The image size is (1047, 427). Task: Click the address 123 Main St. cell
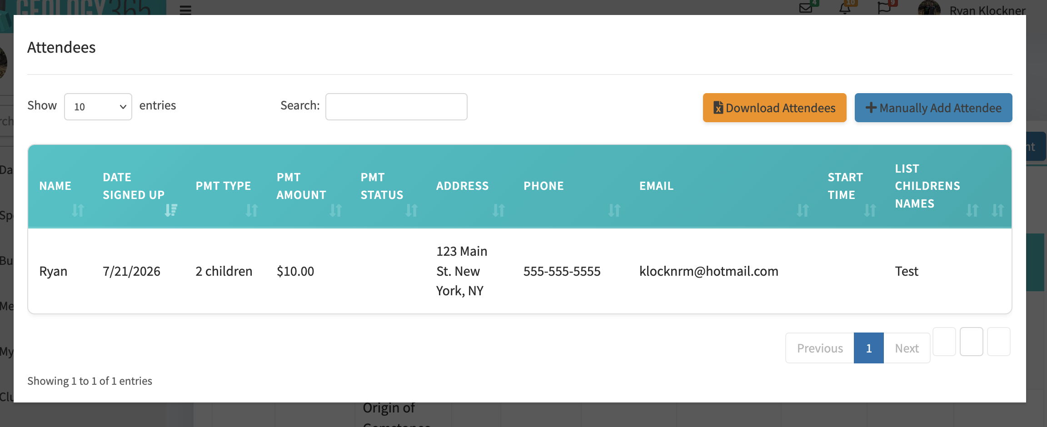point(462,271)
